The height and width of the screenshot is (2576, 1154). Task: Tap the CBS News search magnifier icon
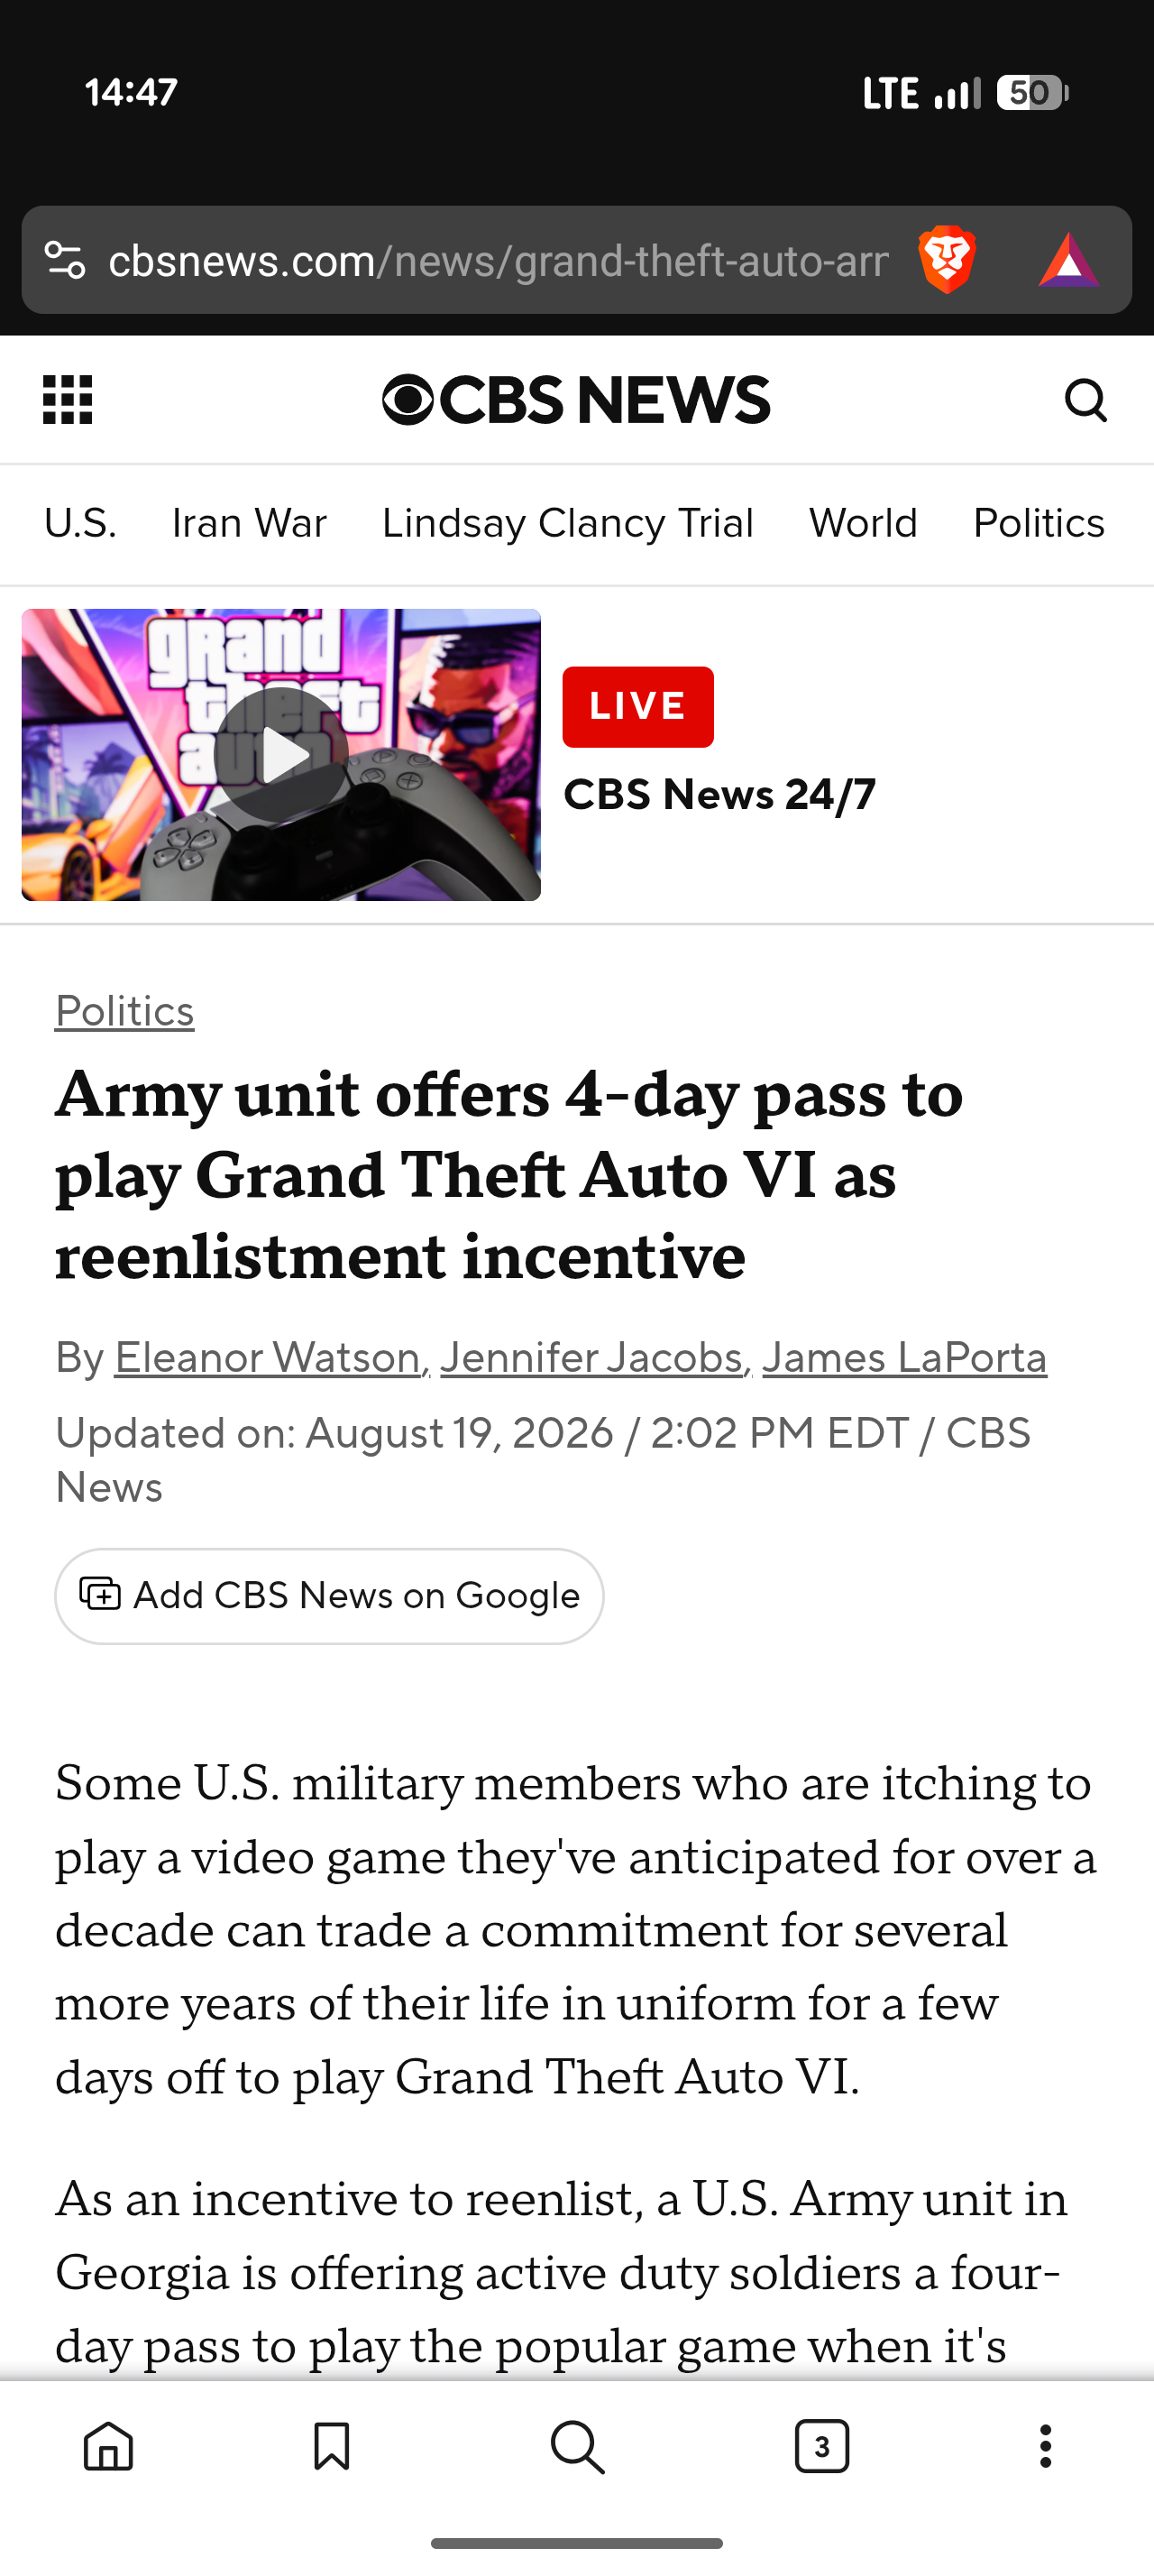click(x=1086, y=400)
